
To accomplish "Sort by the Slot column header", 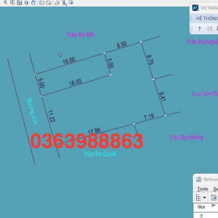I will [201, 207].
